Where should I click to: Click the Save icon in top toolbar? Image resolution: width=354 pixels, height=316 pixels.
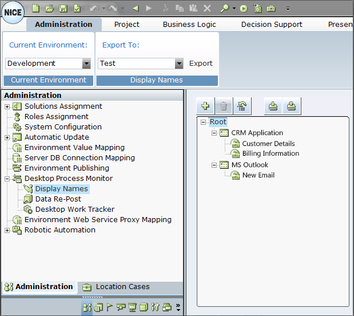pyautogui.click(x=63, y=9)
